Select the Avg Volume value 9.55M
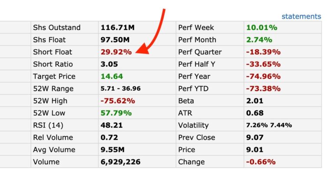Image resolution: width=329 pixels, height=173 pixels. (113, 150)
